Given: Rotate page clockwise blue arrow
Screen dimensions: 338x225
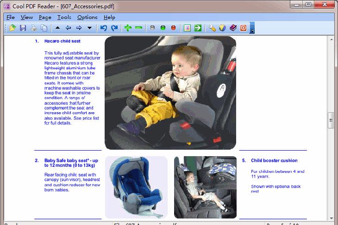Looking at the screenshot, I should (114, 28).
